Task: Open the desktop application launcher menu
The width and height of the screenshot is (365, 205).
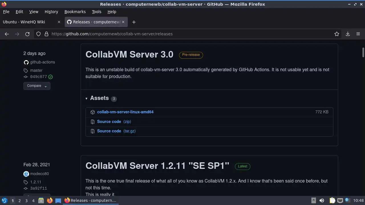Action: click(5, 200)
